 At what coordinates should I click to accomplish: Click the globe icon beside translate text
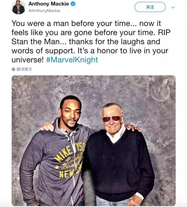pyautogui.click(x=13, y=69)
